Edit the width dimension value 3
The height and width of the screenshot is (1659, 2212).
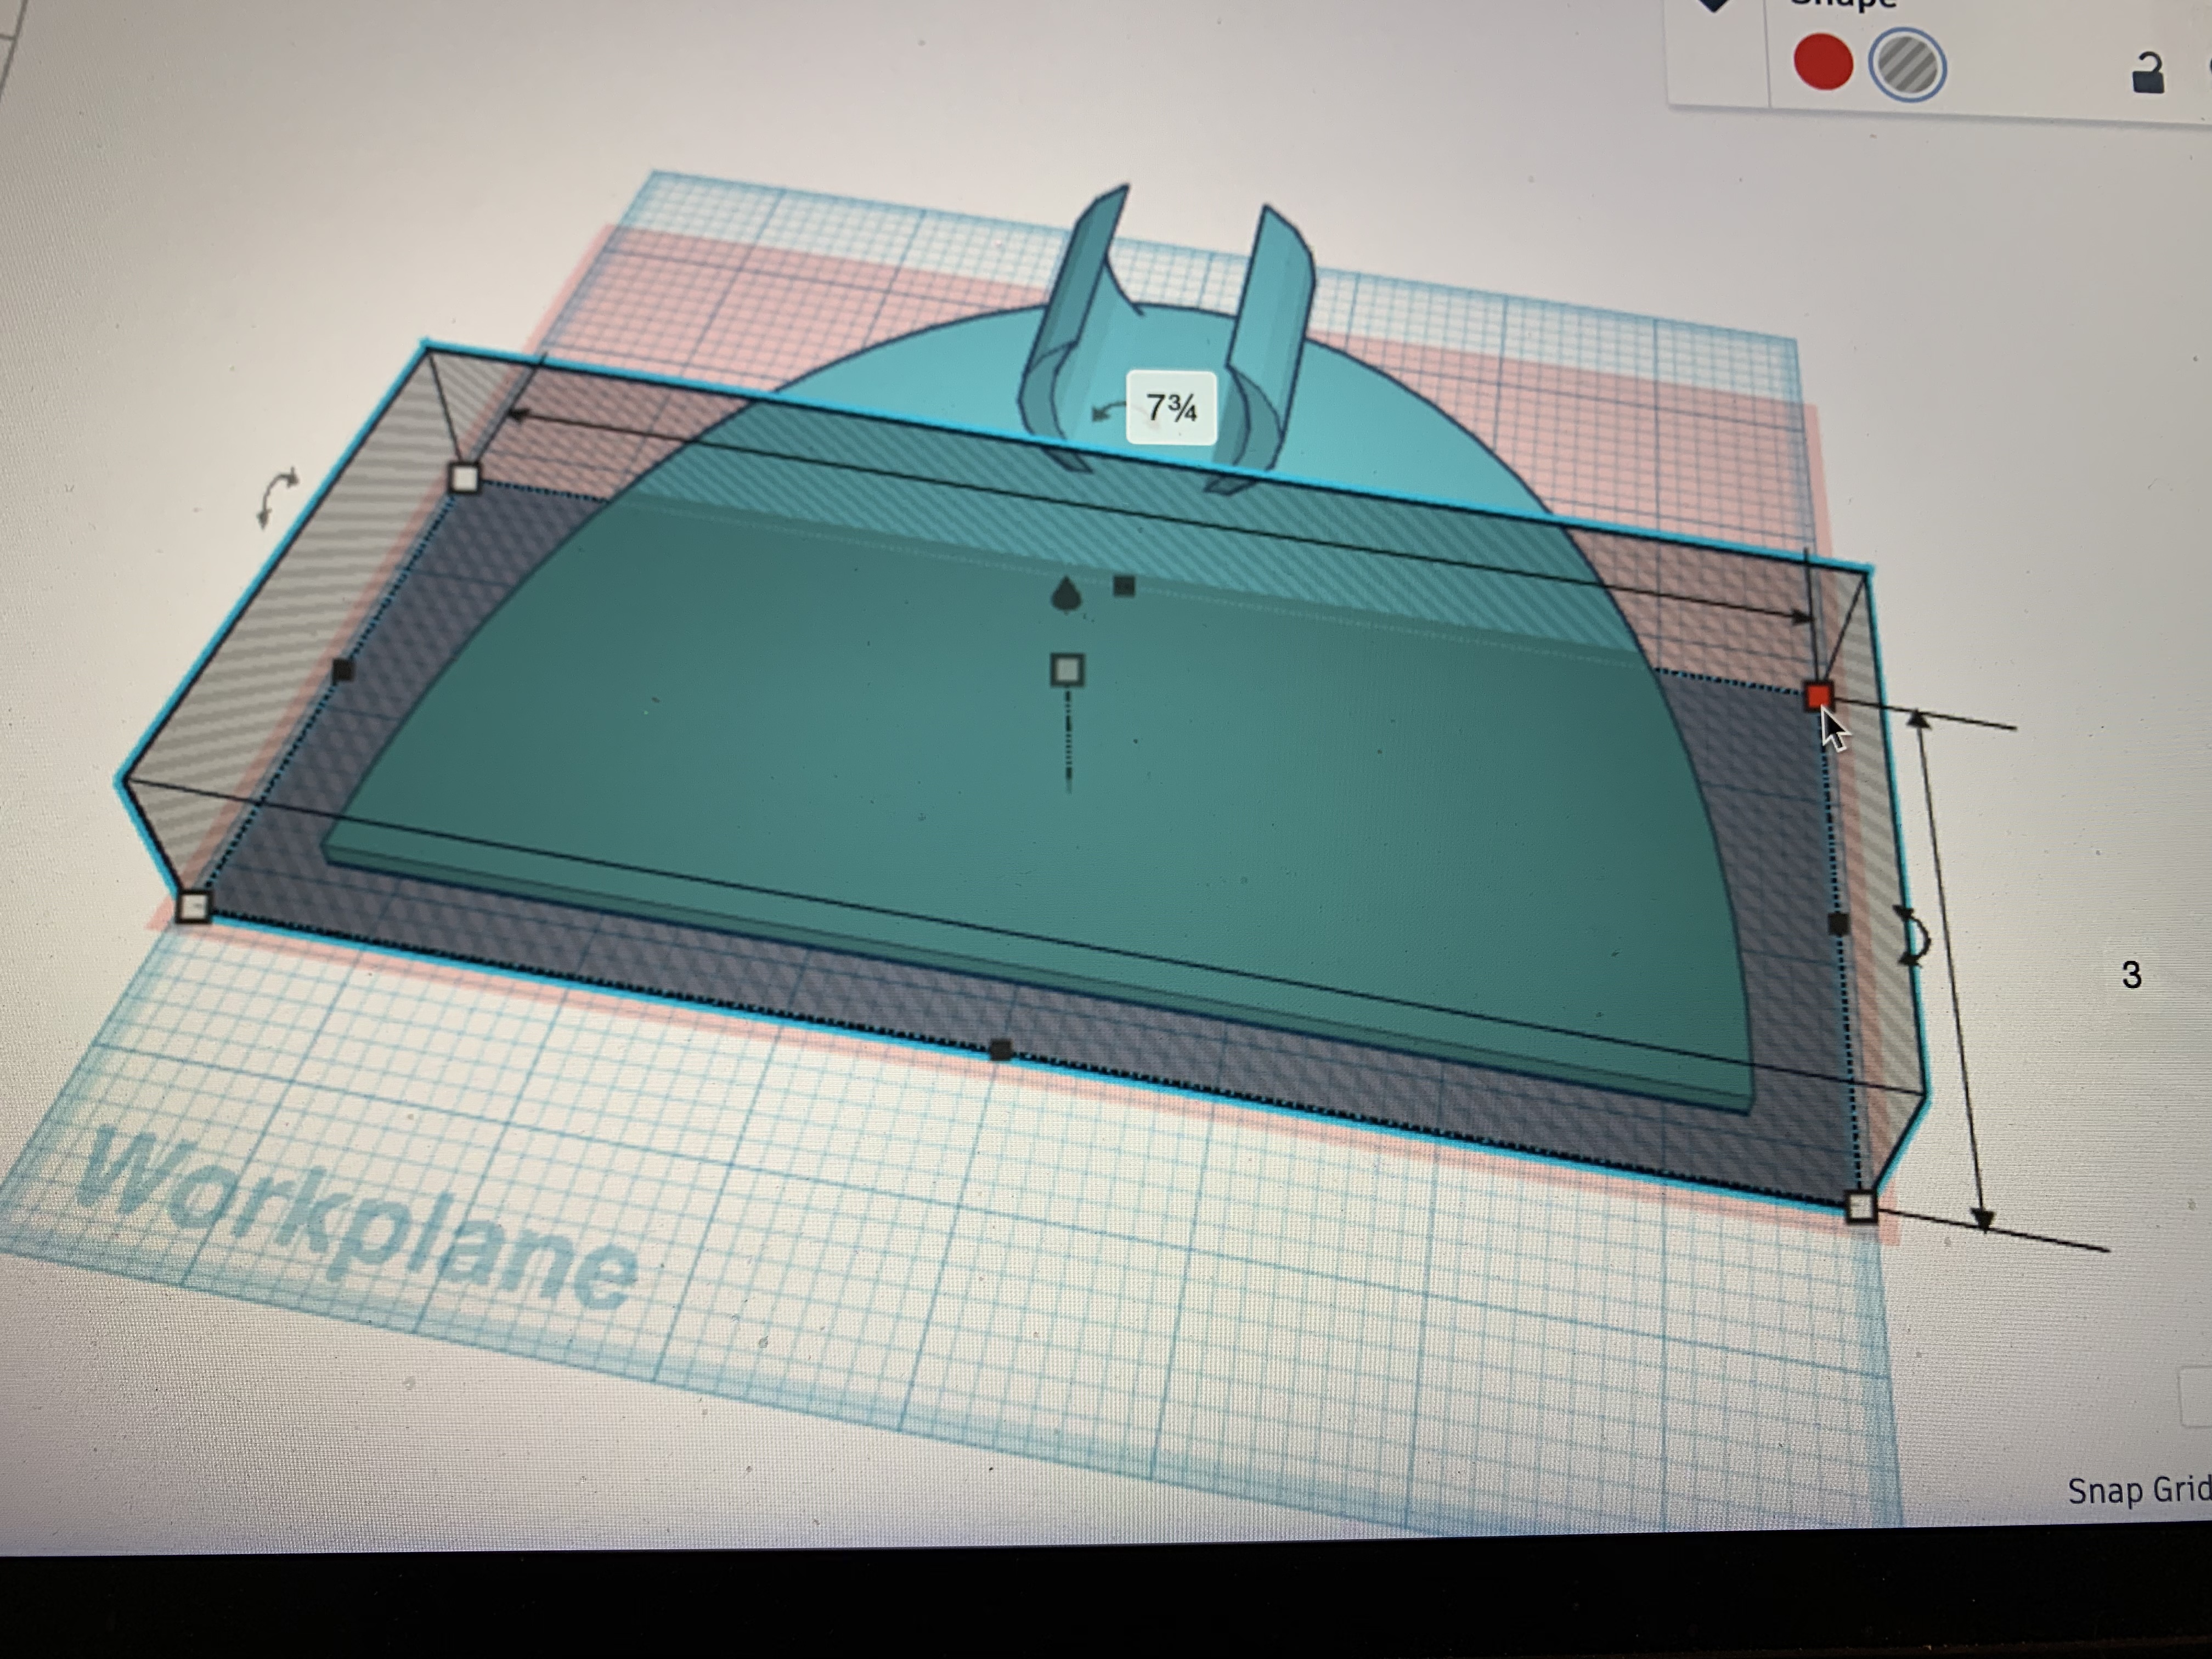tap(2131, 975)
